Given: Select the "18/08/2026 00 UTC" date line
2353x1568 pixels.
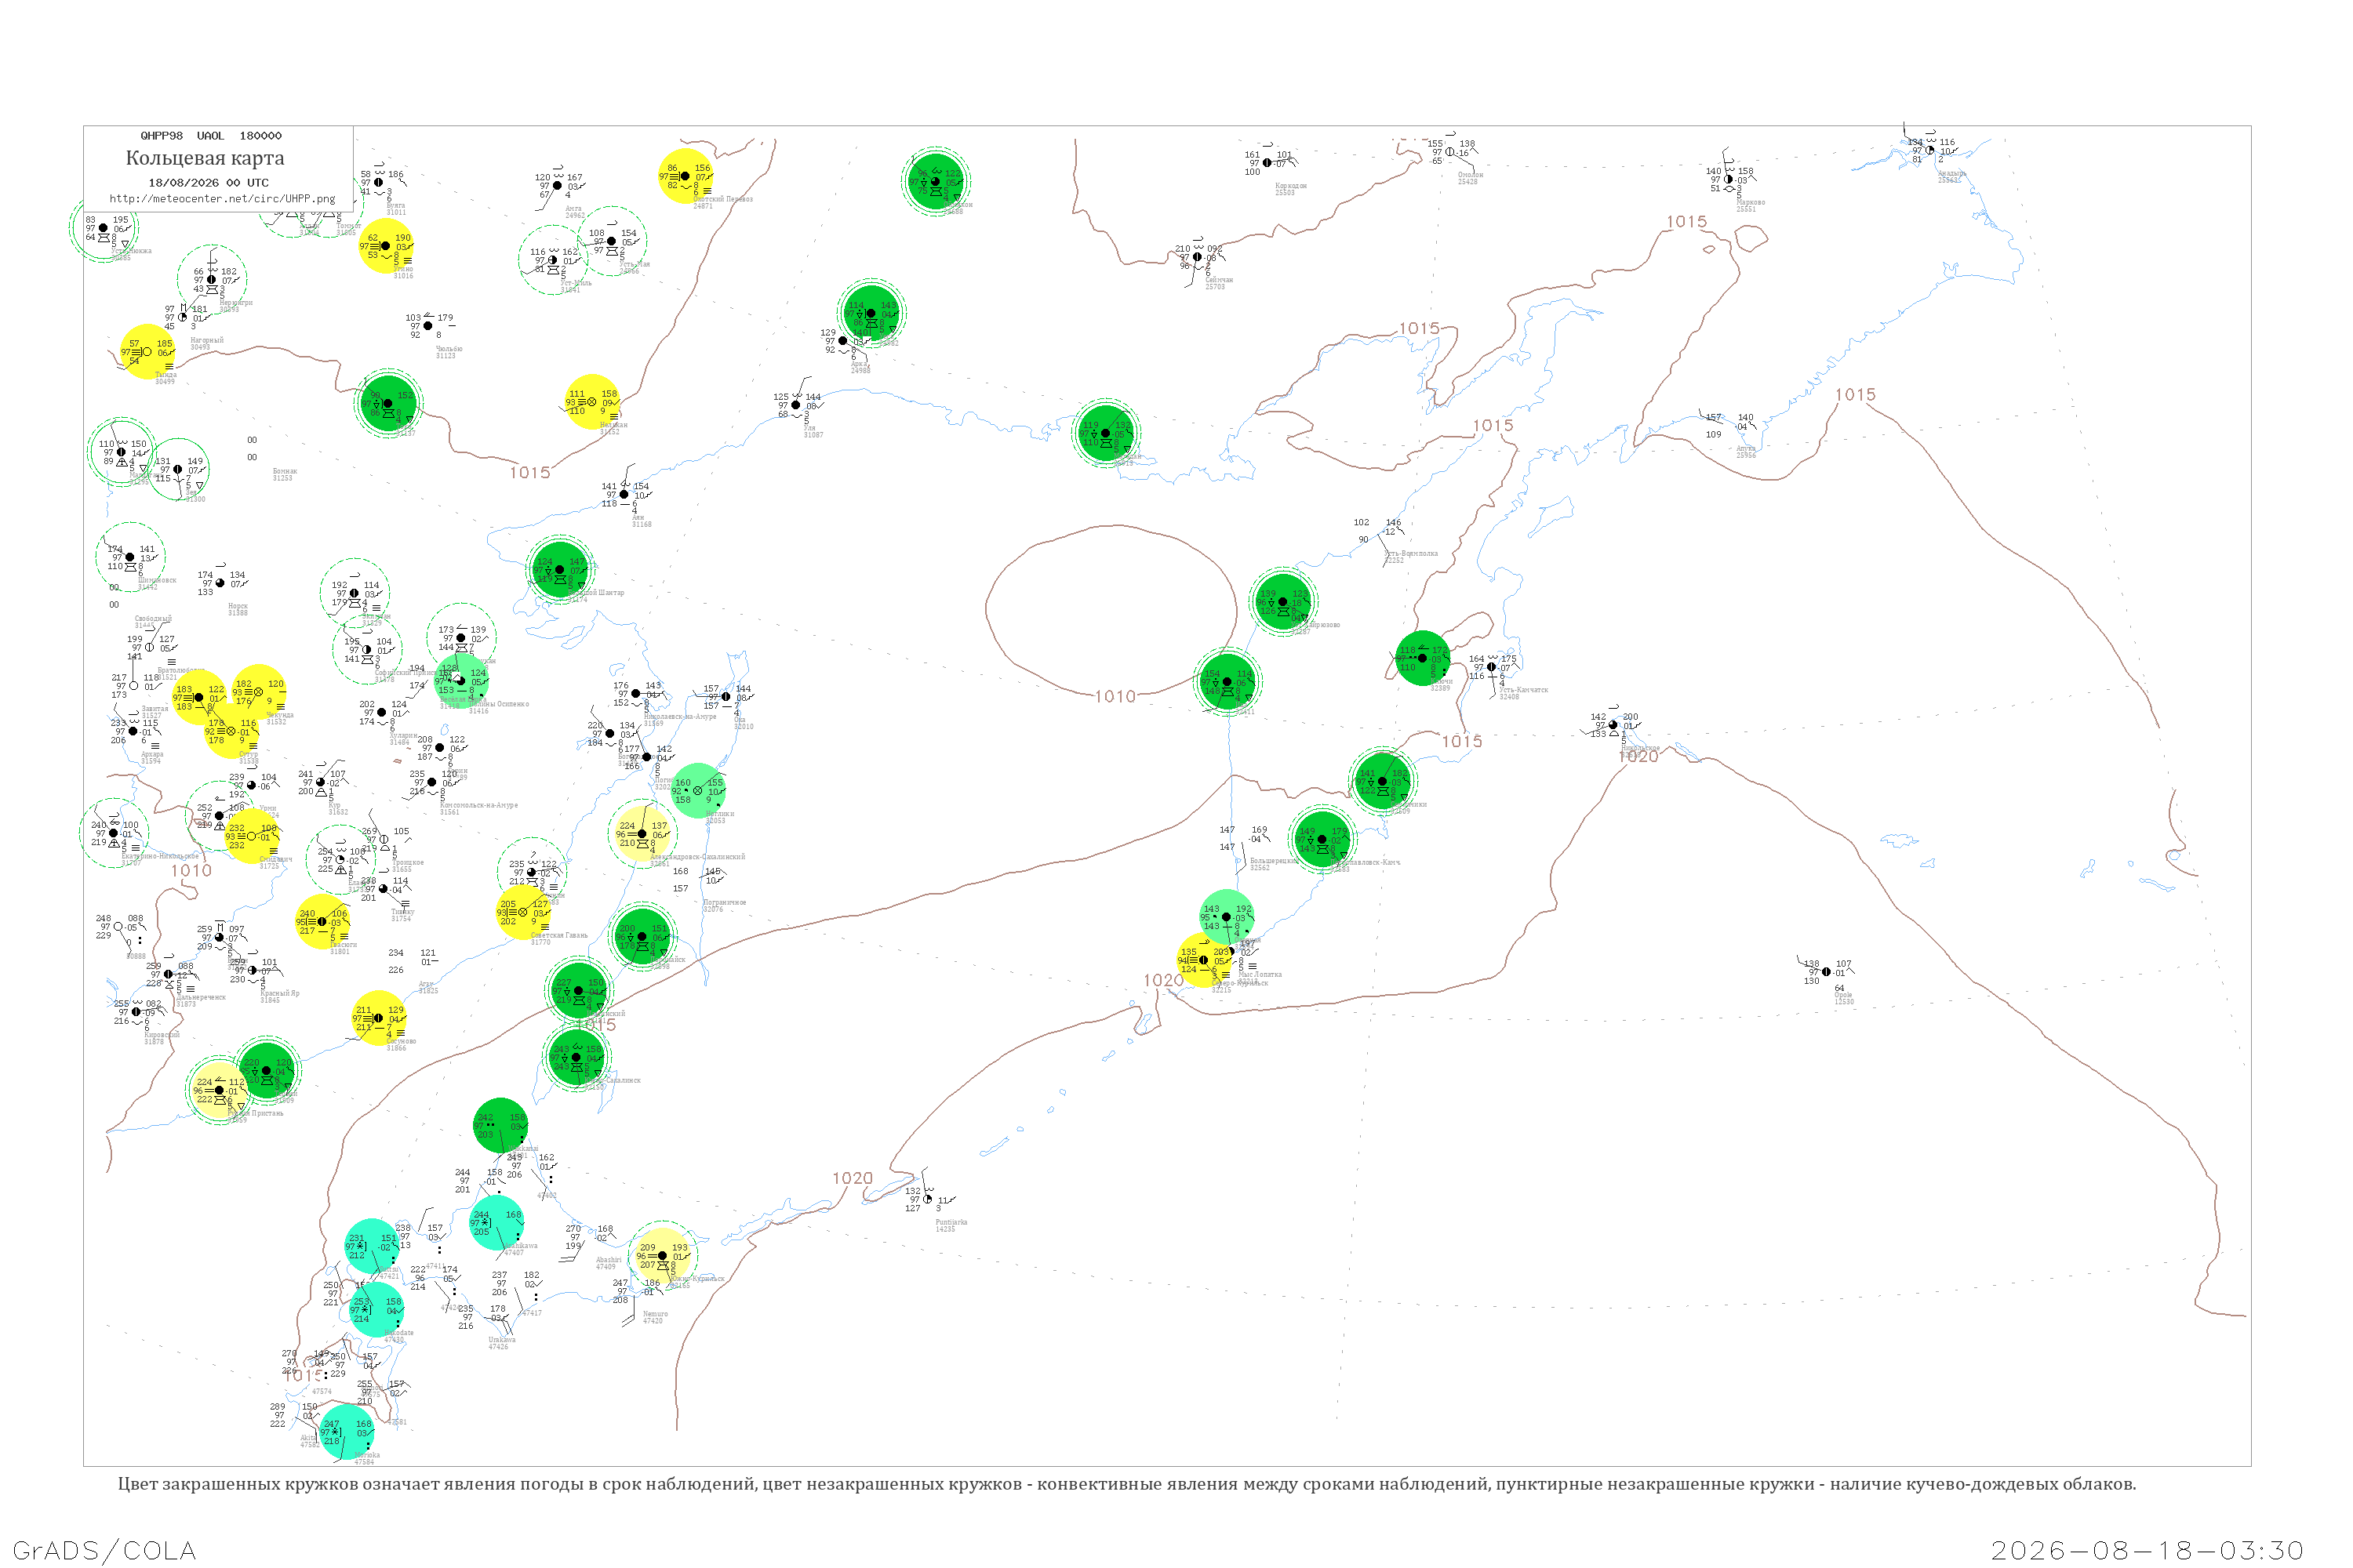Looking at the screenshot, I should [x=209, y=183].
